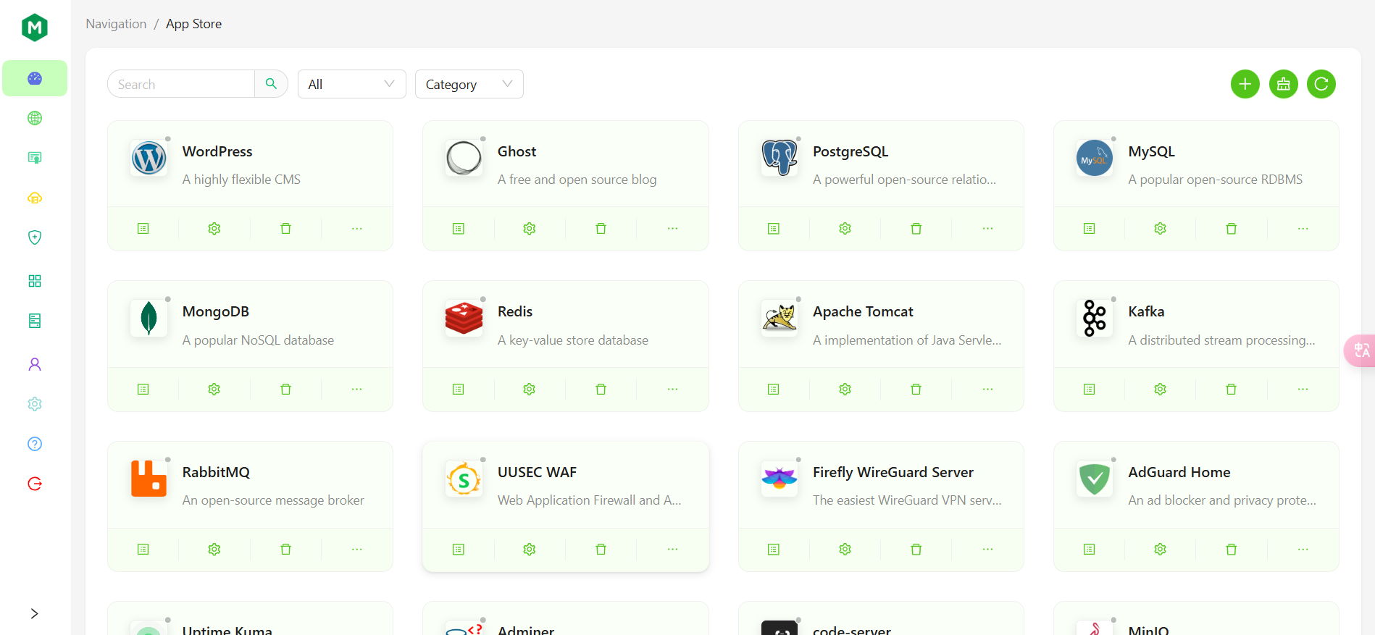
Task: Select the PostgreSQL app title
Action: (x=850, y=151)
